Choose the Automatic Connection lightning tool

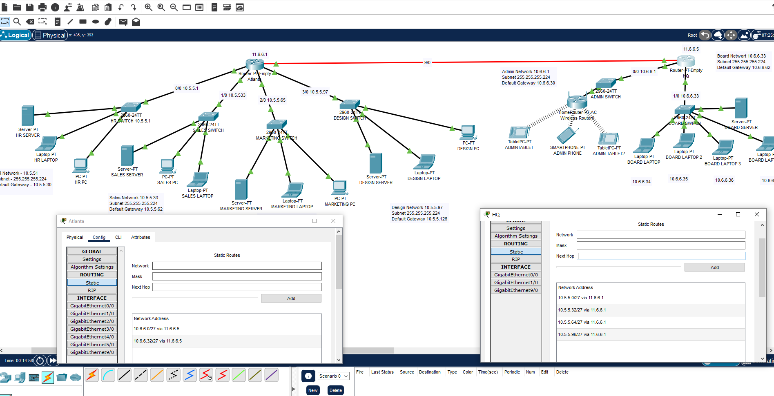[x=91, y=375]
